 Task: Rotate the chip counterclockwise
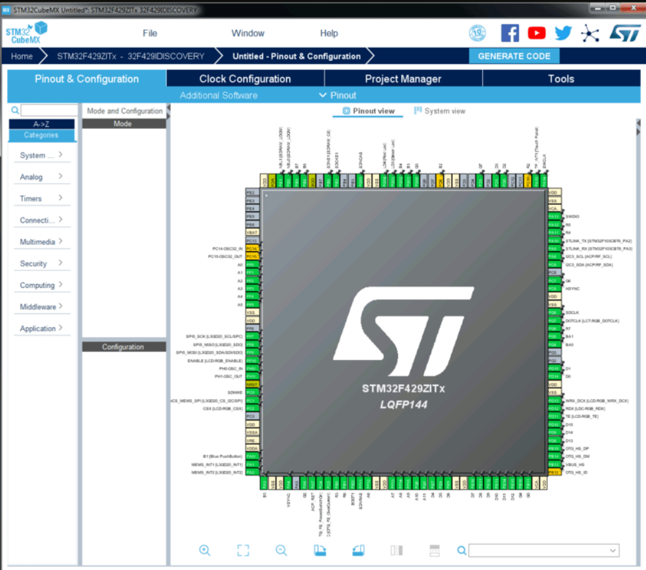pos(357,550)
